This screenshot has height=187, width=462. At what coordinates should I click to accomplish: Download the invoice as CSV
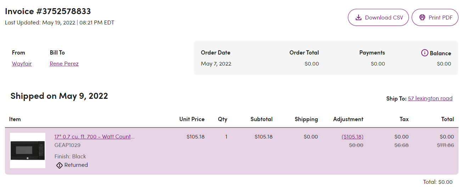click(x=378, y=17)
